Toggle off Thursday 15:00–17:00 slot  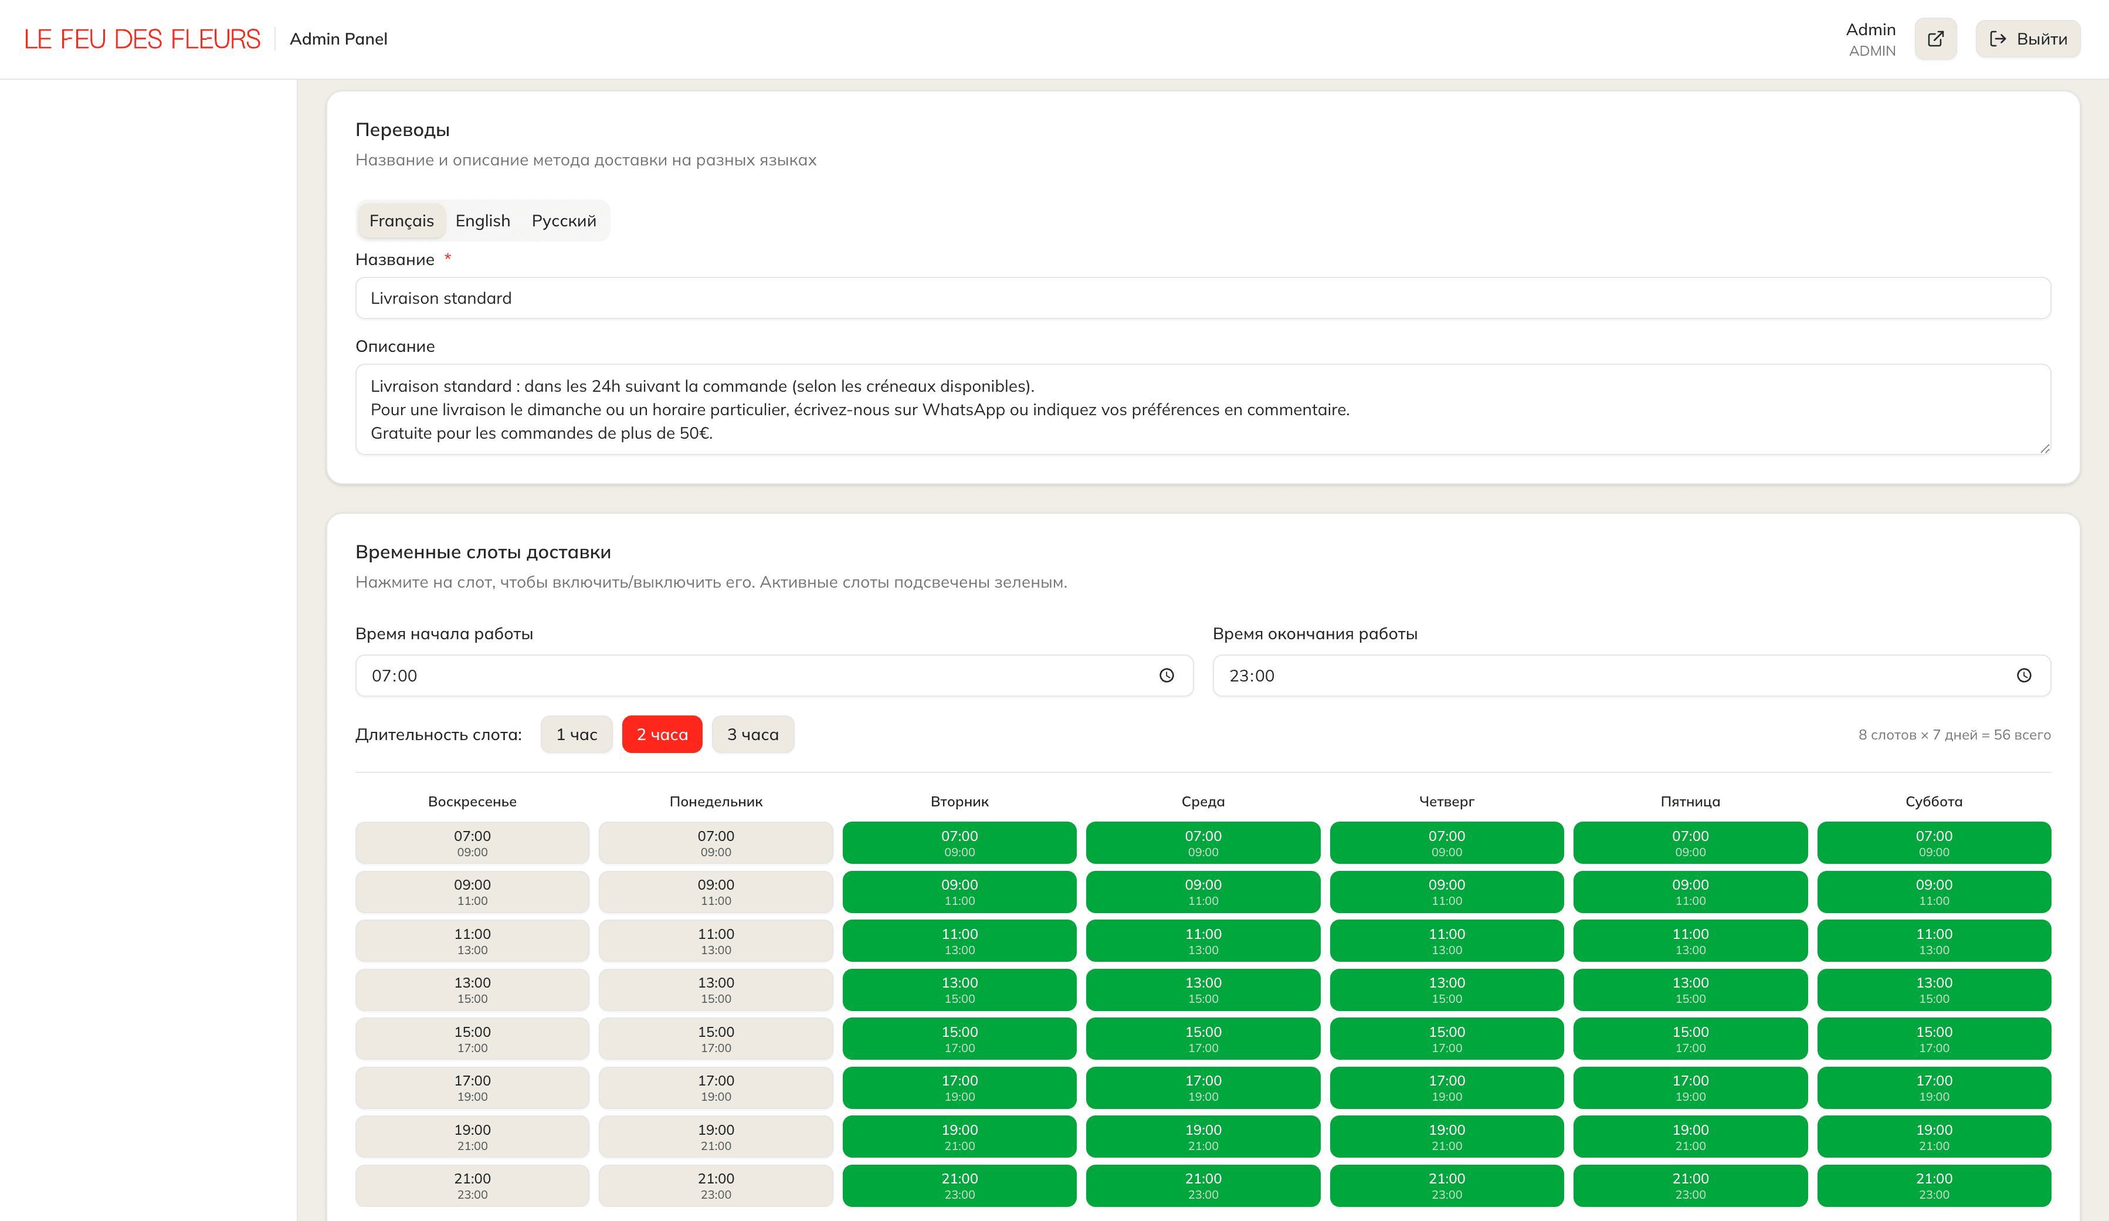[1446, 1039]
